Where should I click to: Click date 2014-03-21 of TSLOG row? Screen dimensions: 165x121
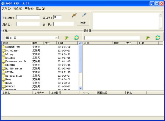(64, 83)
